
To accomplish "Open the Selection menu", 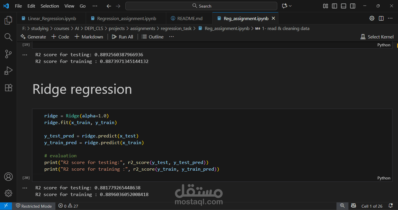I will (50, 6).
